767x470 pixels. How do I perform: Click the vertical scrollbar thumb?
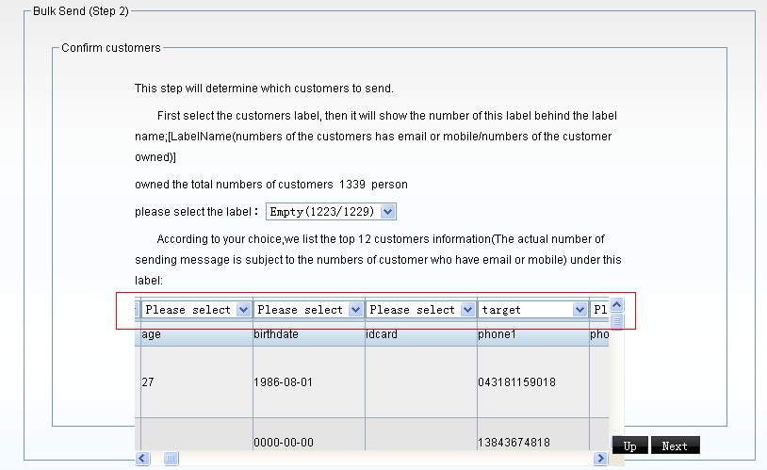[x=617, y=320]
